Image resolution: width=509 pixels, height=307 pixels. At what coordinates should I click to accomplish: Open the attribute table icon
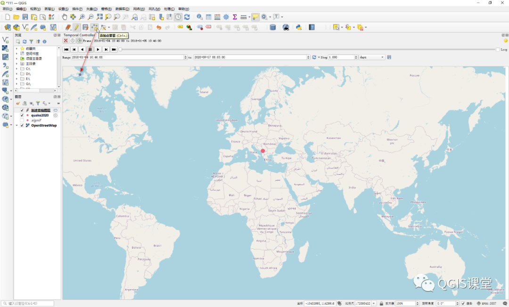click(x=208, y=17)
